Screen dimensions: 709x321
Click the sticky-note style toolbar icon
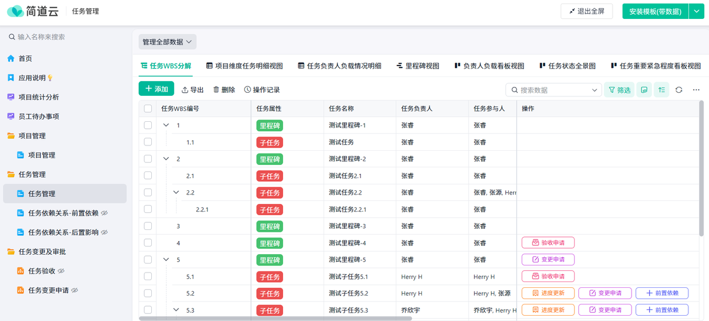(x=644, y=90)
